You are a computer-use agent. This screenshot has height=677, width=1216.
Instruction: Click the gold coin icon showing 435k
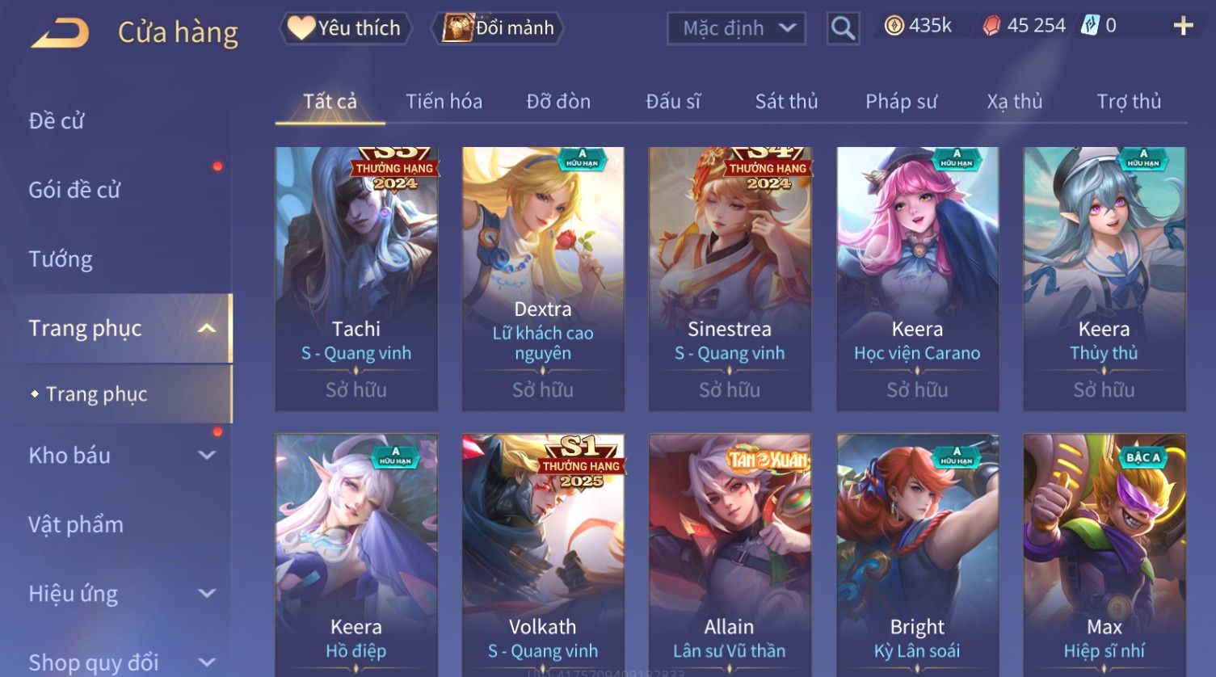[894, 27]
